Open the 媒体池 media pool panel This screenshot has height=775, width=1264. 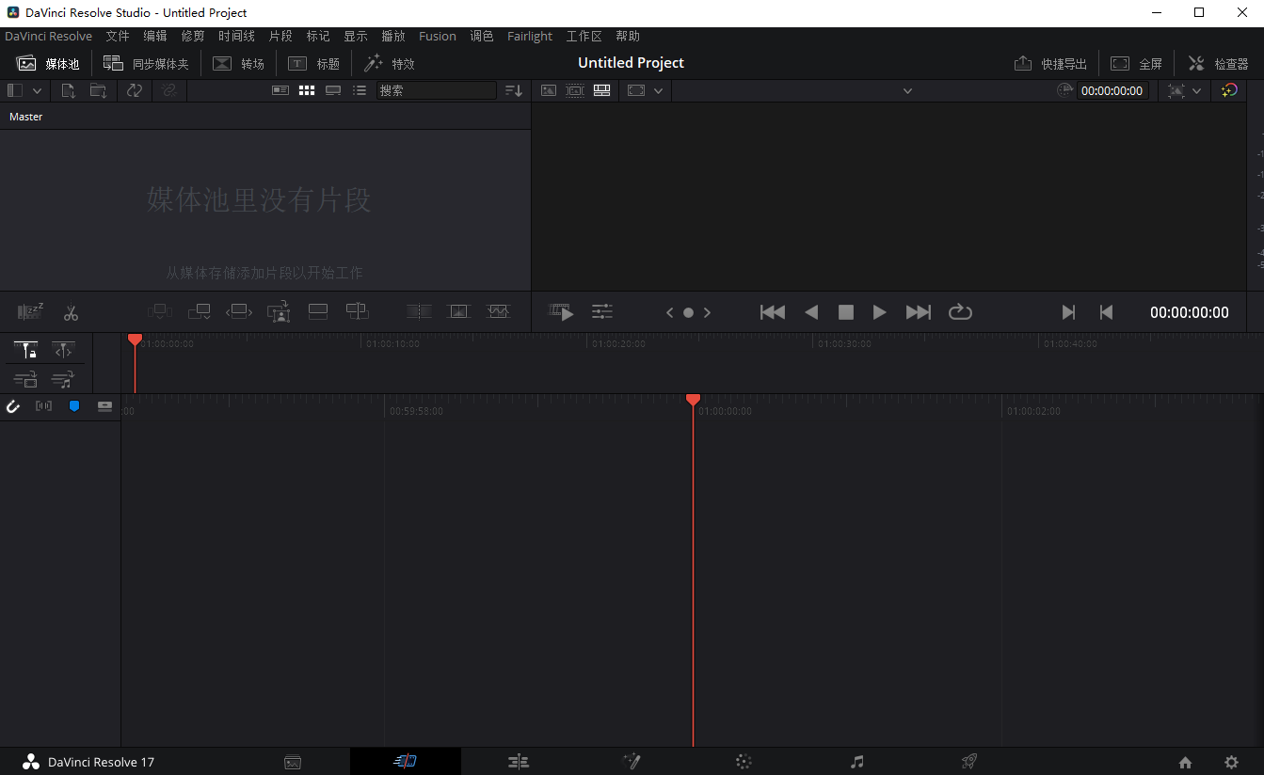(x=48, y=63)
